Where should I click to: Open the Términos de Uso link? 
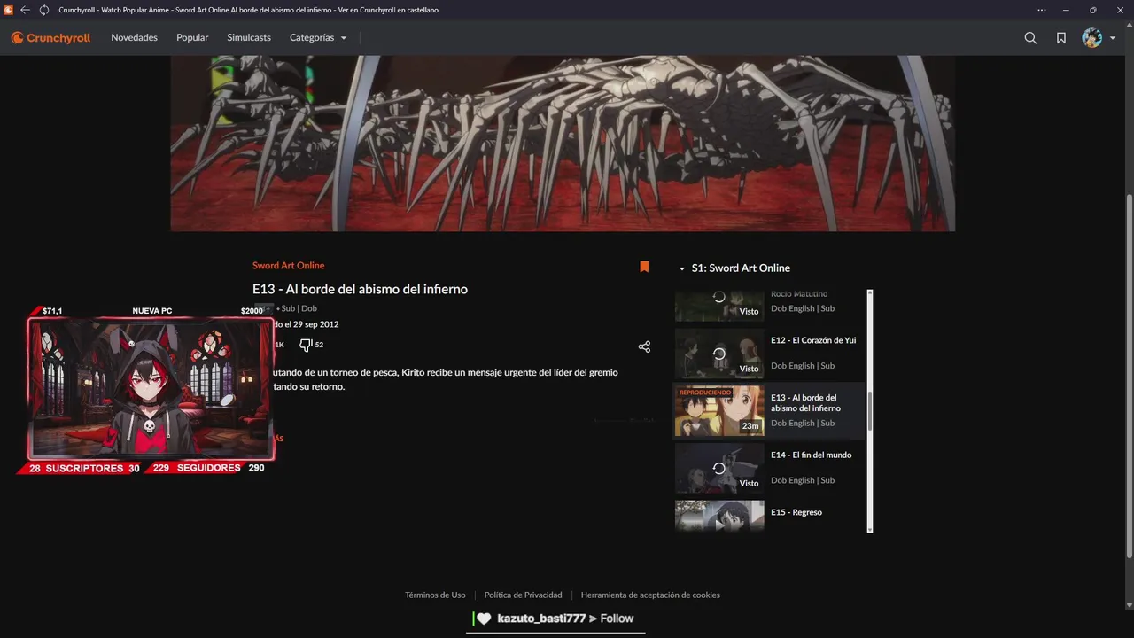click(x=435, y=595)
